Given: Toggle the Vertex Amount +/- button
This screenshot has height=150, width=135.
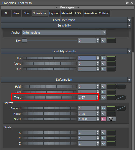Looking at the screenshot, I should (103, 108).
